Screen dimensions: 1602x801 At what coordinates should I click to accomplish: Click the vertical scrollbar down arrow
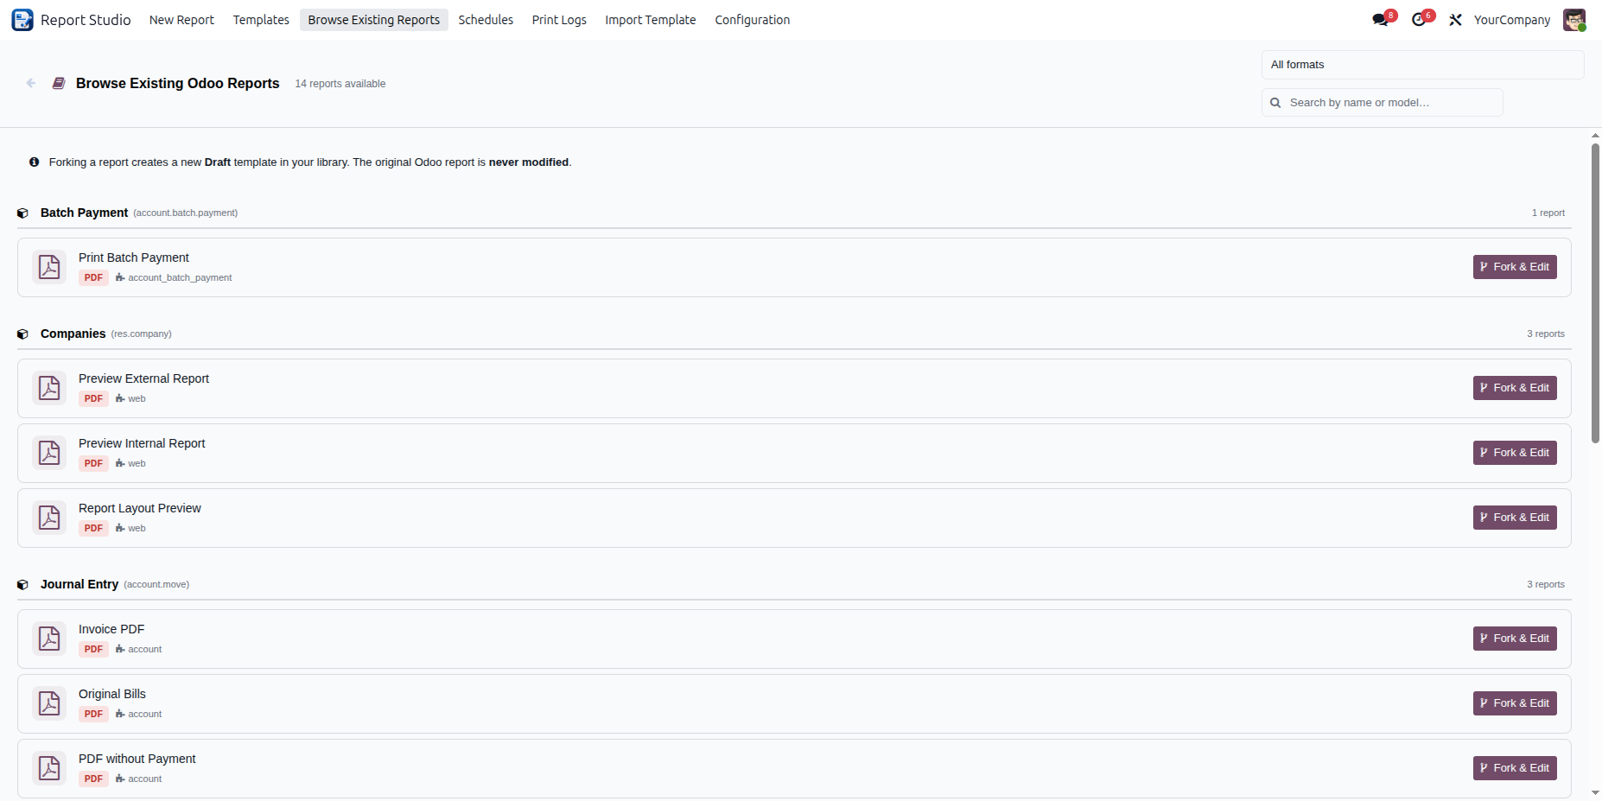click(x=1595, y=792)
